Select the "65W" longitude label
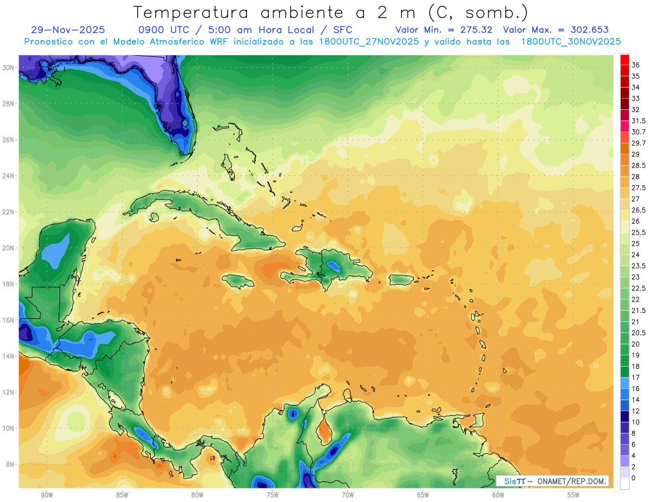This screenshot has height=502, width=650. click(x=423, y=495)
